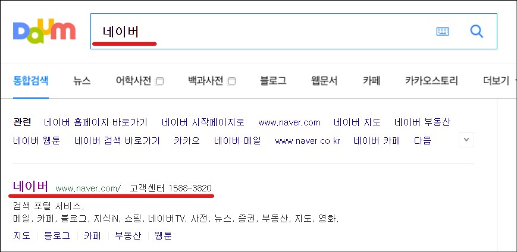Click related search 다음
This screenshot has width=517, height=252.
point(422,141)
